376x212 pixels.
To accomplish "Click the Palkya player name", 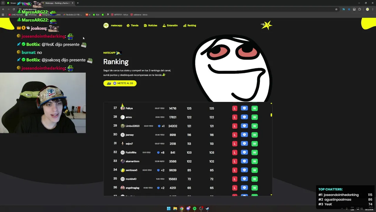I will pyautogui.click(x=129, y=108).
